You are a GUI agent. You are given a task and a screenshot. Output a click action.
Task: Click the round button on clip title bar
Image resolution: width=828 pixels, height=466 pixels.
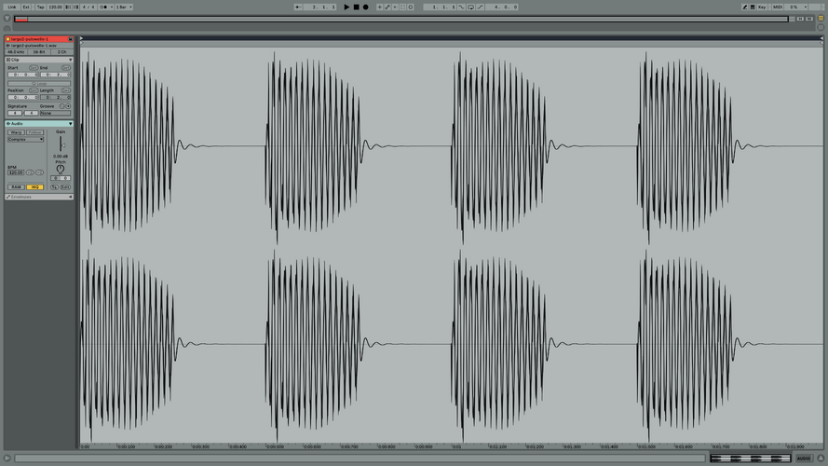[x=70, y=39]
